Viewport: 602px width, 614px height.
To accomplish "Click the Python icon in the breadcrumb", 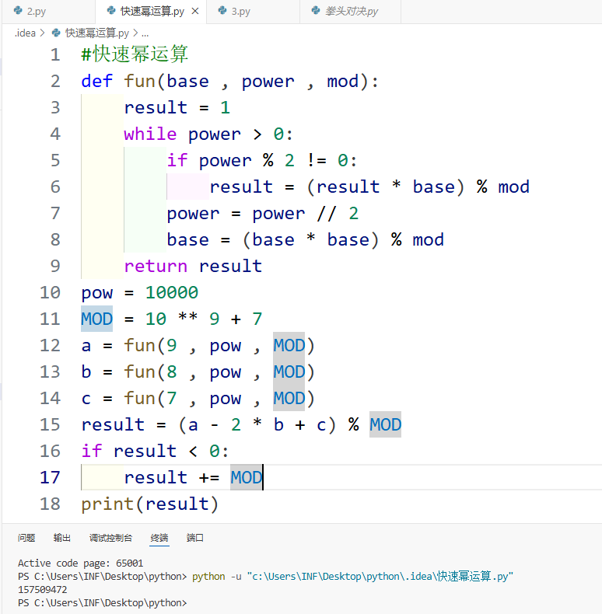I will (56, 33).
